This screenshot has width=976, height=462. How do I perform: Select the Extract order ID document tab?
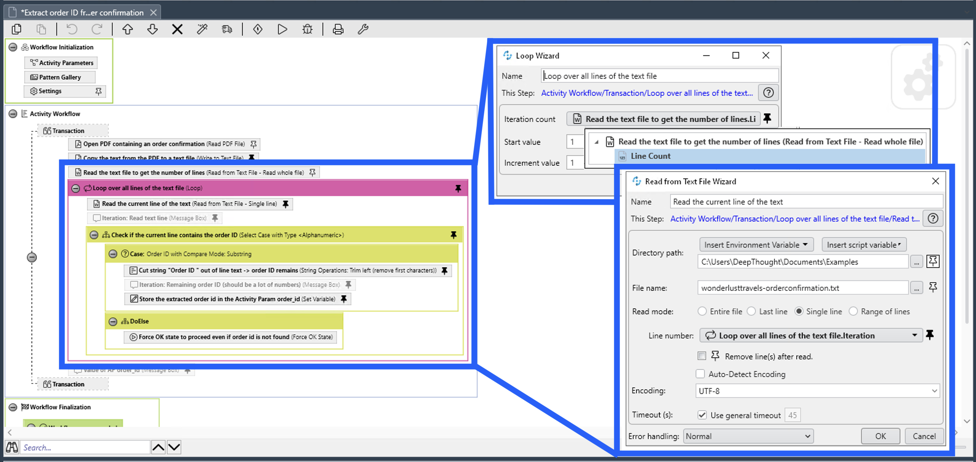(82, 12)
